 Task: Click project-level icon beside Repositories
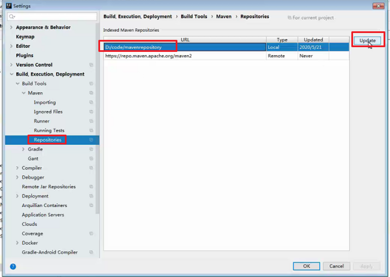point(91,140)
